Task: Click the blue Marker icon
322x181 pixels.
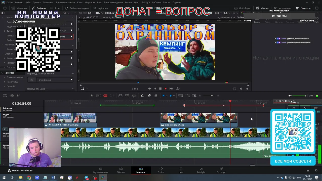Action: pyautogui.click(x=171, y=96)
